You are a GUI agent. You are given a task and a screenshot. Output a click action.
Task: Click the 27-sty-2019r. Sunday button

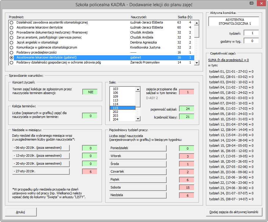41,171
